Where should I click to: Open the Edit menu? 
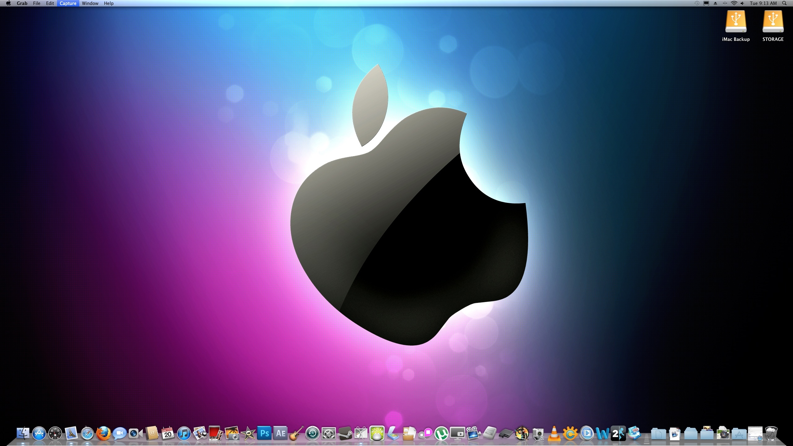coord(50,3)
